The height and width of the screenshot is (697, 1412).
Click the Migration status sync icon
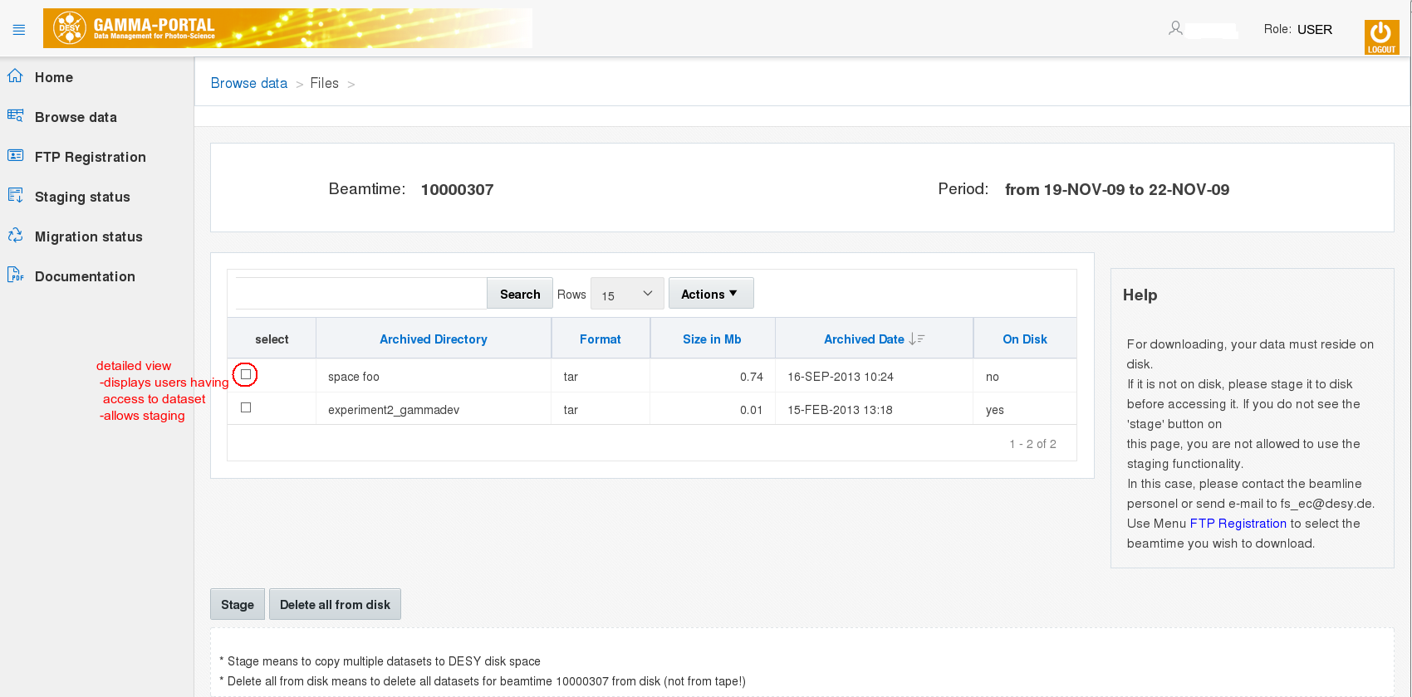coord(15,236)
